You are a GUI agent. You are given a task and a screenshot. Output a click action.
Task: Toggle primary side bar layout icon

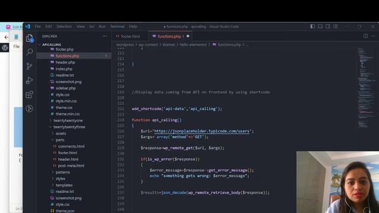(x=313, y=26)
